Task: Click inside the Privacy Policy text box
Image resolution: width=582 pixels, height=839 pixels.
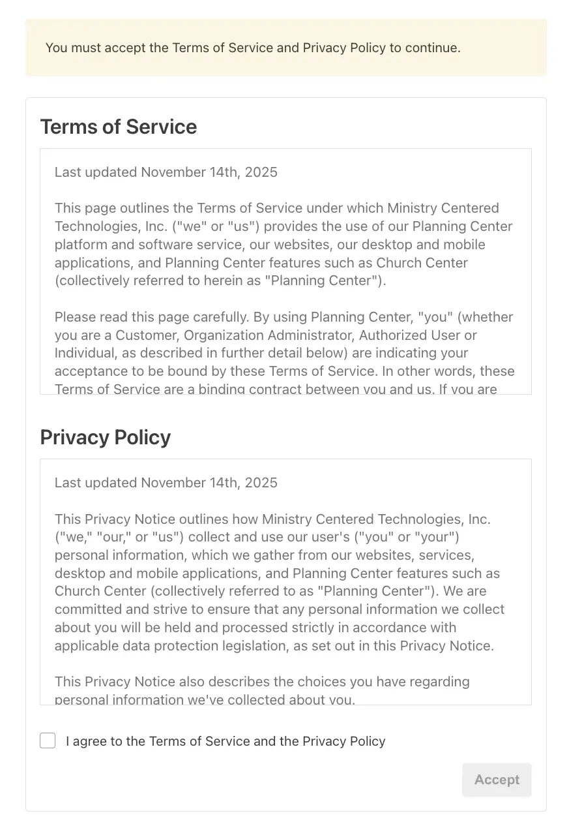Action: coord(285,581)
